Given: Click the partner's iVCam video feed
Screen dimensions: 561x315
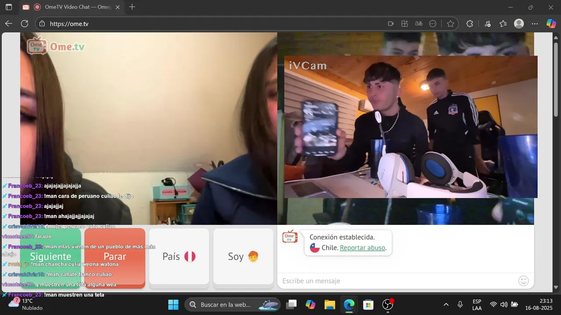Looking at the screenshot, I should pos(411,127).
